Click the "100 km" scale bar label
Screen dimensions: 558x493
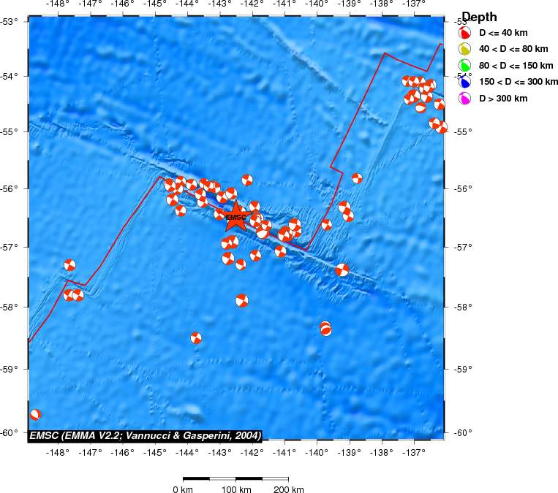coord(236,489)
